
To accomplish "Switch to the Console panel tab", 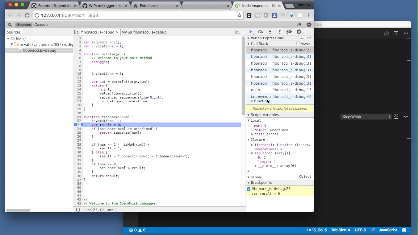I will point(41,25).
